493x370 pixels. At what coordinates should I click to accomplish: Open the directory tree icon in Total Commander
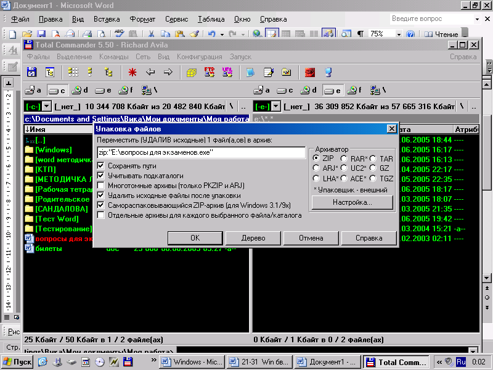click(50, 72)
